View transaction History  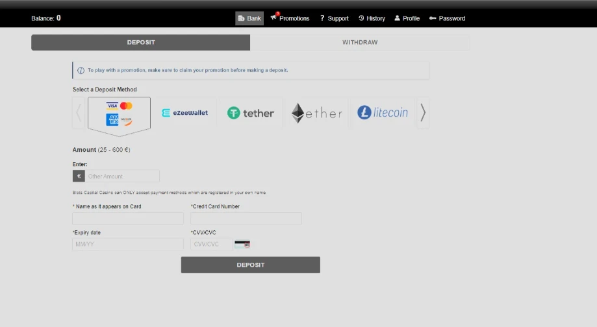[372, 18]
